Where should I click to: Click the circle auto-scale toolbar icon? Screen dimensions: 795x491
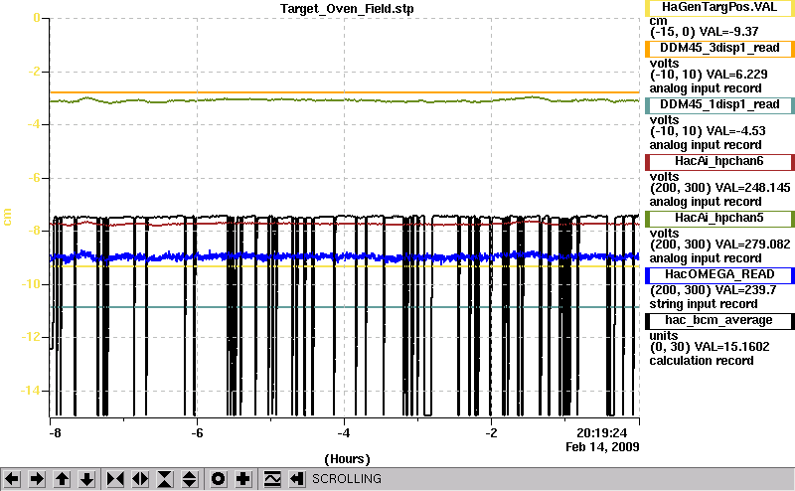[x=218, y=479]
